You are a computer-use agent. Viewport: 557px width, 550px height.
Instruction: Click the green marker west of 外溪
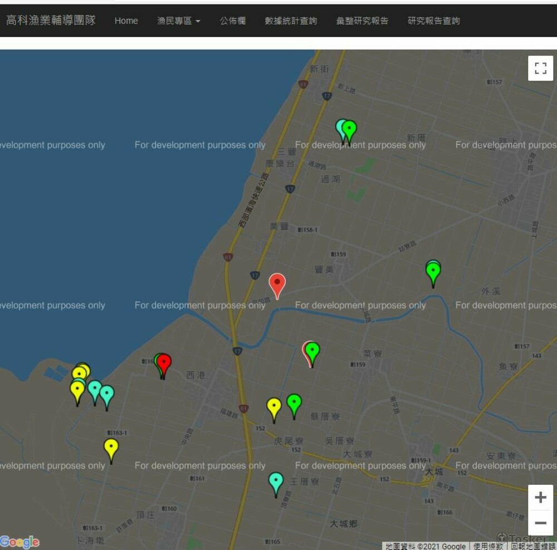433,272
